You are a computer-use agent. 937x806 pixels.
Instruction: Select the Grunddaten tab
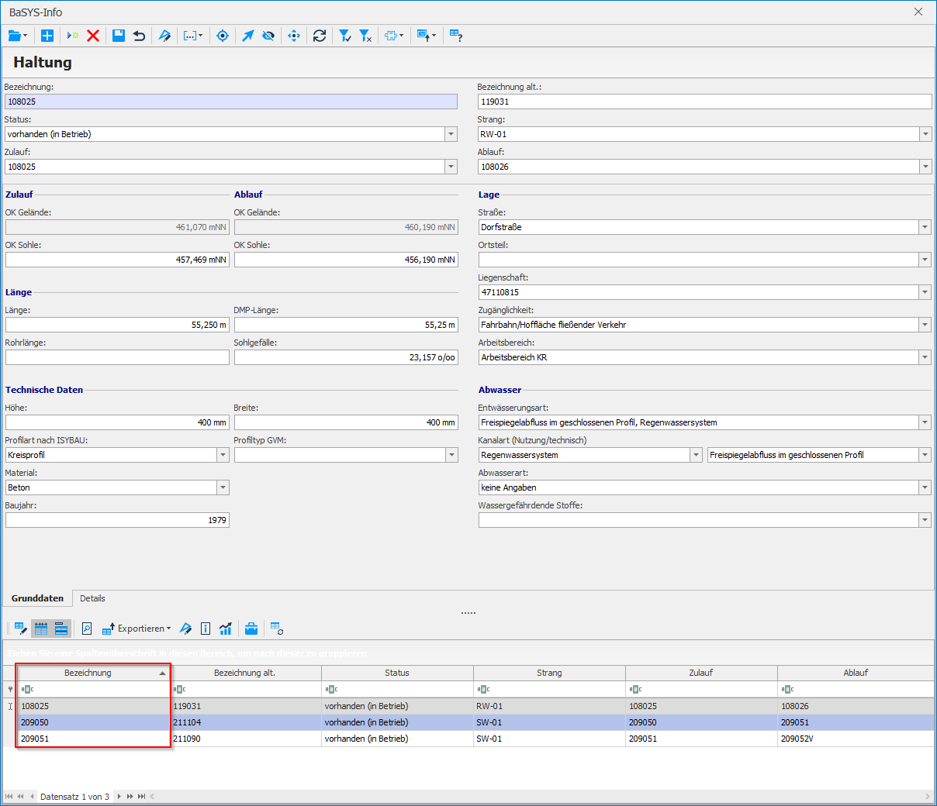click(37, 598)
